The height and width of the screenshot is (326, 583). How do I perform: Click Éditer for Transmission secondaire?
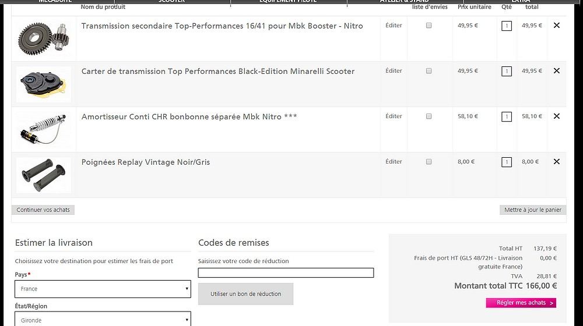394,25
